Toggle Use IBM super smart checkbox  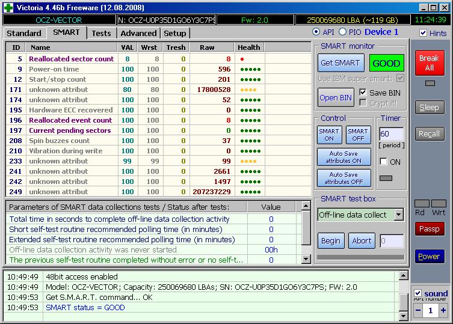coord(401,78)
